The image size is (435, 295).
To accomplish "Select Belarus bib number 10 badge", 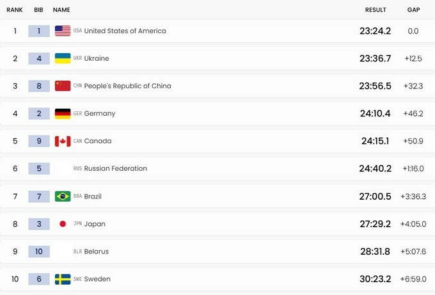I will tap(39, 251).
